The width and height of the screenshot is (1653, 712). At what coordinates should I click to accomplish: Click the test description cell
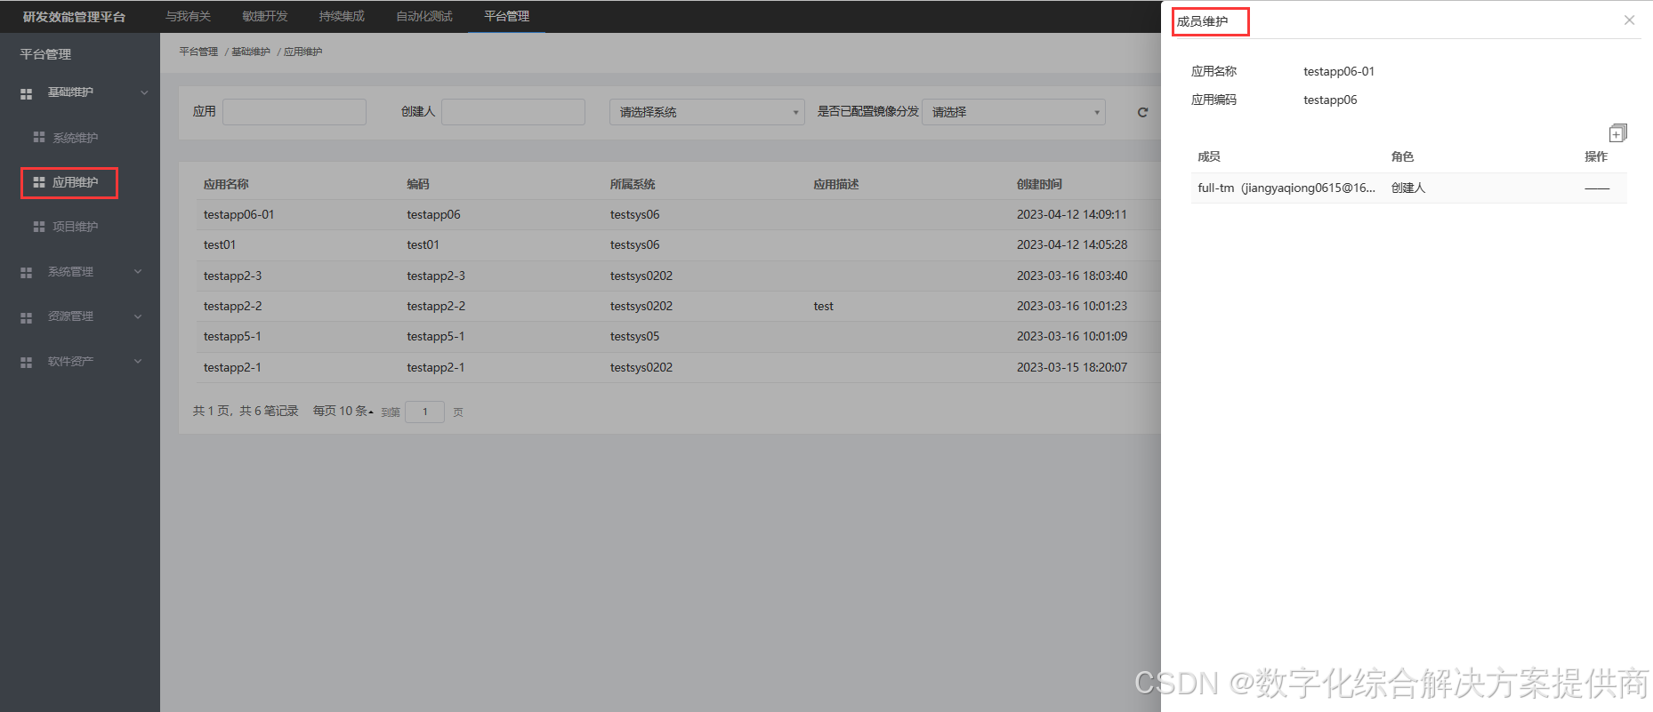pyautogui.click(x=824, y=306)
